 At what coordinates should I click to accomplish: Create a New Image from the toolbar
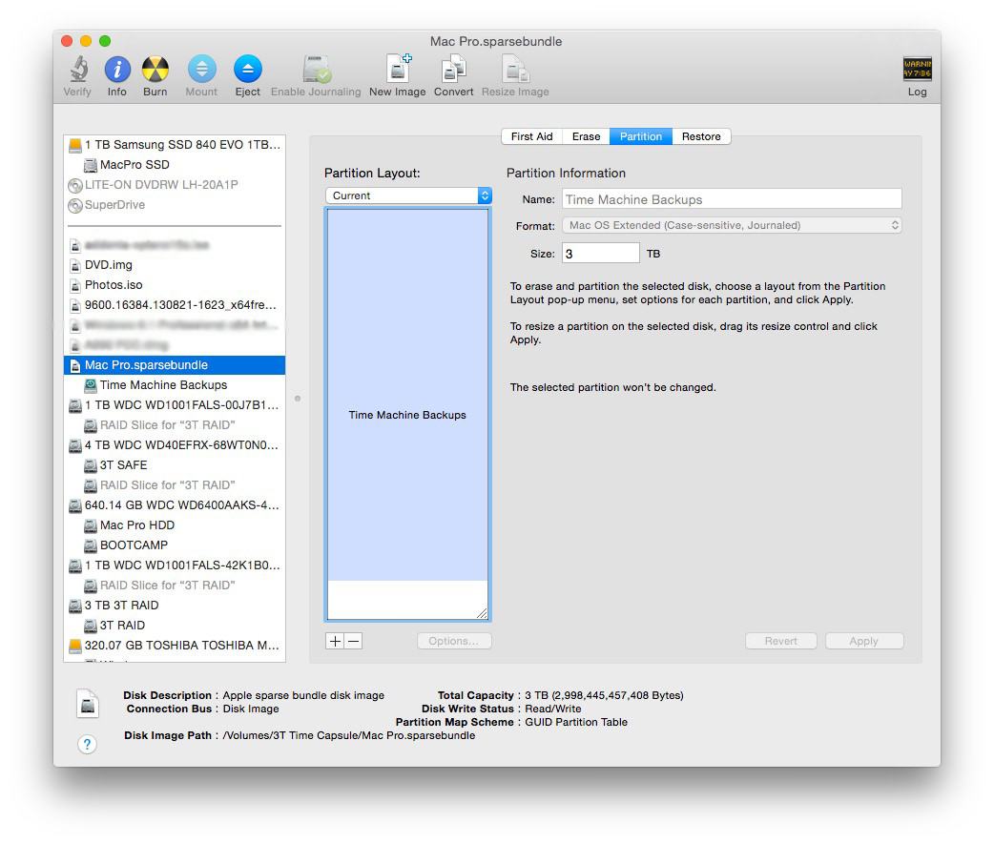398,69
